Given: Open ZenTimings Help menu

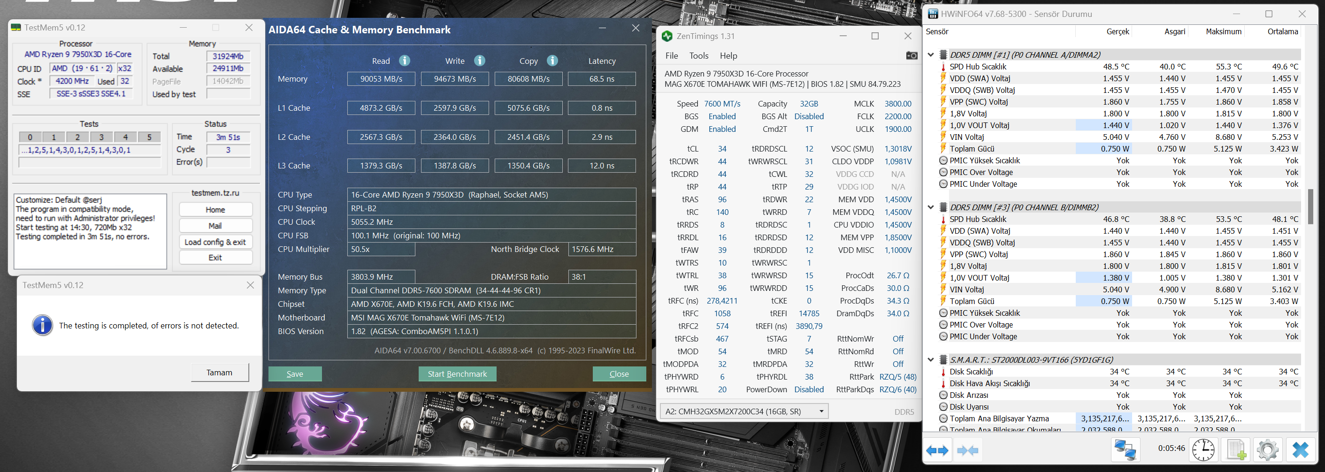Looking at the screenshot, I should (x=728, y=55).
